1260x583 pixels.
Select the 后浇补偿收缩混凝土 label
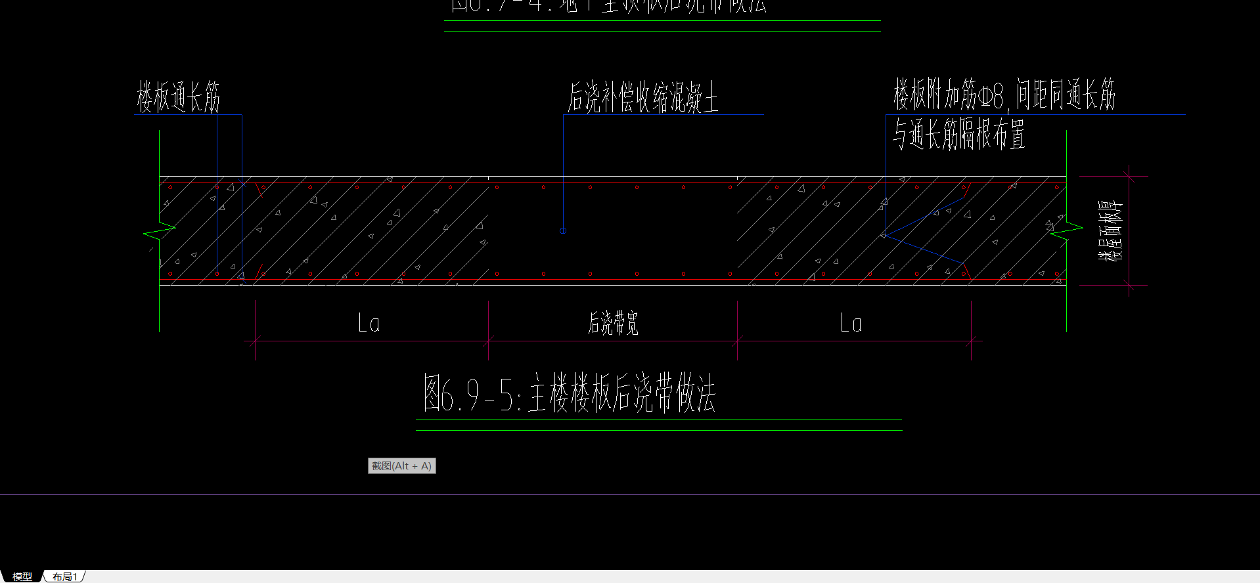(x=642, y=97)
